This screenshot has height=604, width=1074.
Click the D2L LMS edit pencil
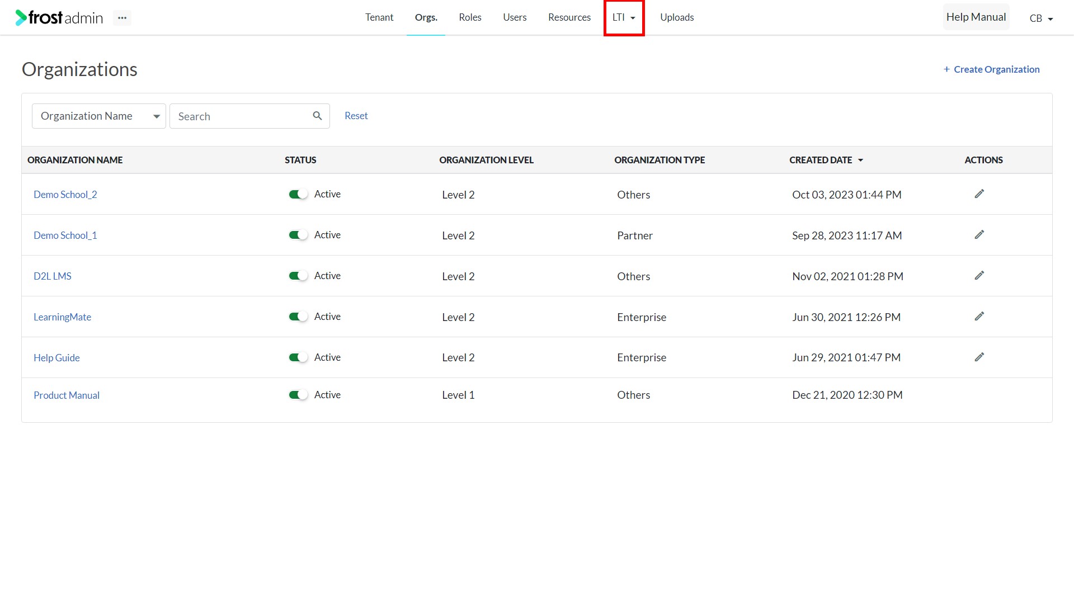979,276
